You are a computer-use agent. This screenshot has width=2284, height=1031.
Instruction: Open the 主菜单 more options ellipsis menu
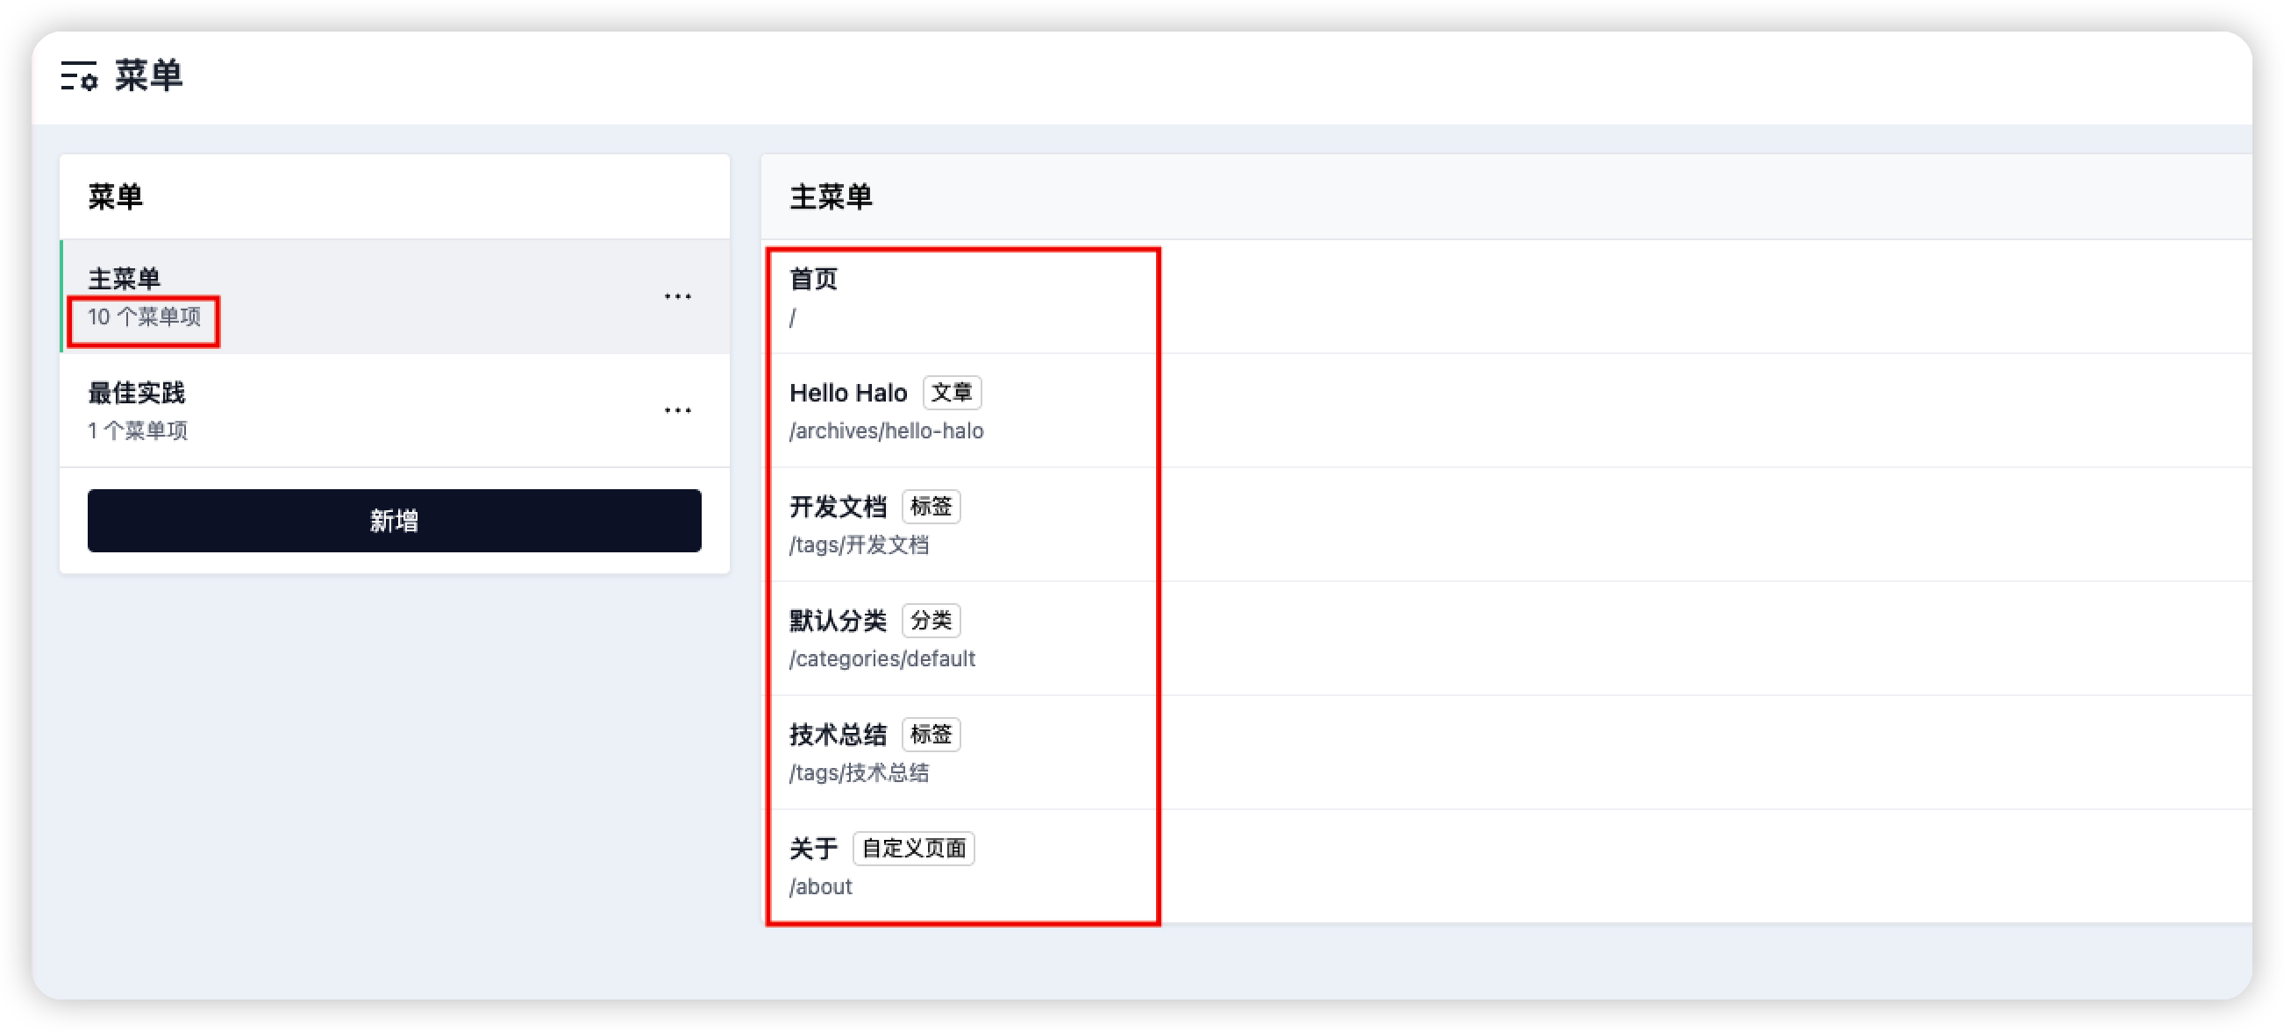[x=677, y=295]
